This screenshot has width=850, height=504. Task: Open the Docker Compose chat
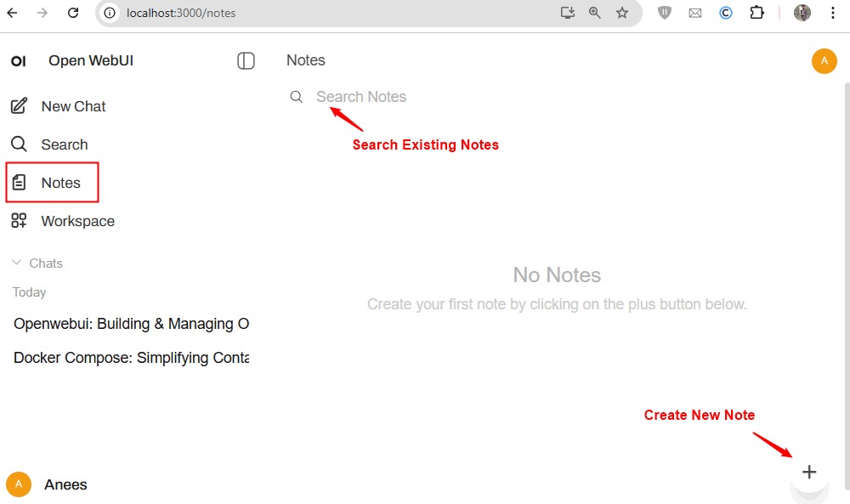pyautogui.click(x=131, y=358)
